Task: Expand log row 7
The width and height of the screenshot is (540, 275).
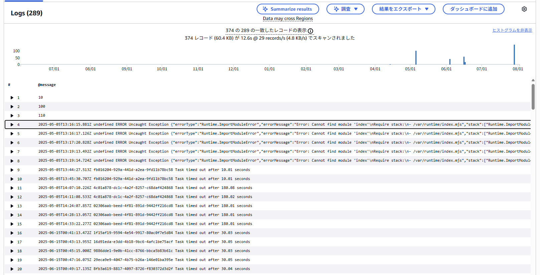Action: tap(12, 152)
